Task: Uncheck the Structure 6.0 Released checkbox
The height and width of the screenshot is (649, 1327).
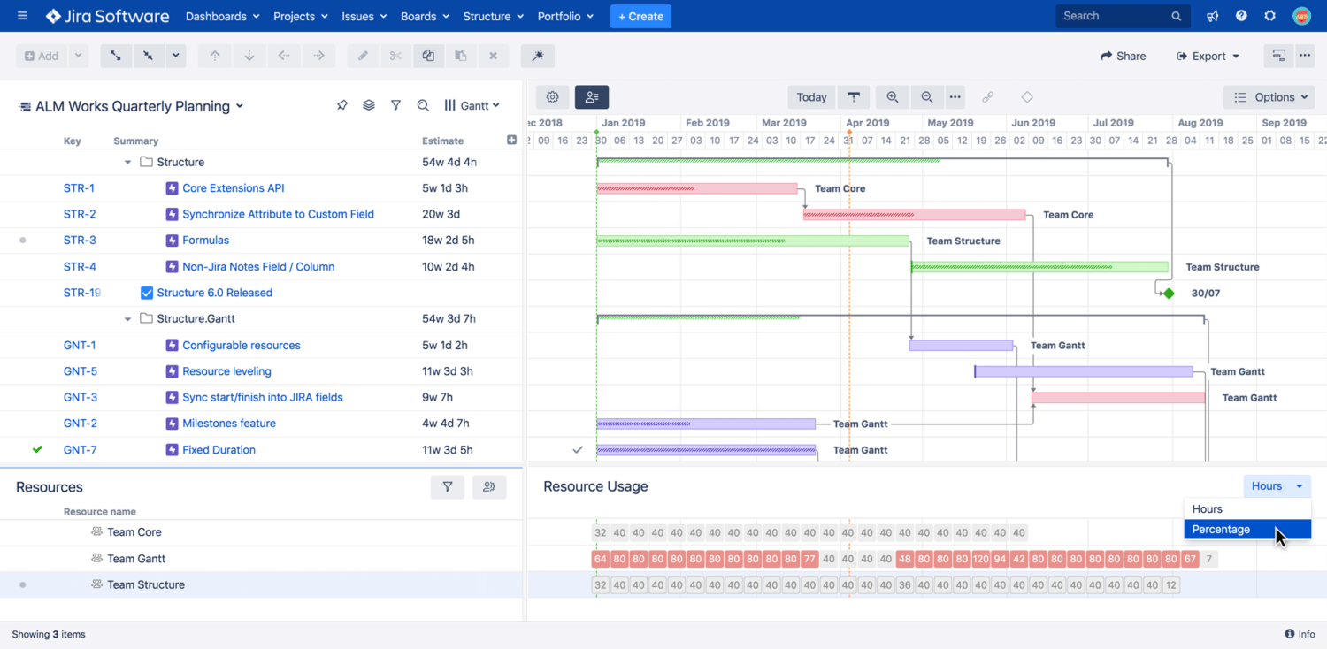Action: coord(147,293)
